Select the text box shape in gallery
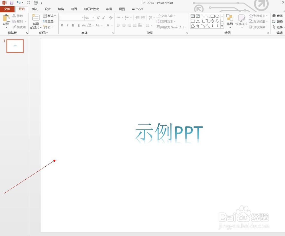The width and height of the screenshot is (285, 236). point(193,16)
